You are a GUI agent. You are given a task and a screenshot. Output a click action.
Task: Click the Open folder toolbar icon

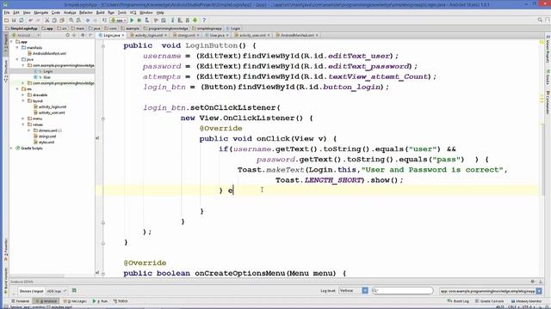[x=6, y=21]
